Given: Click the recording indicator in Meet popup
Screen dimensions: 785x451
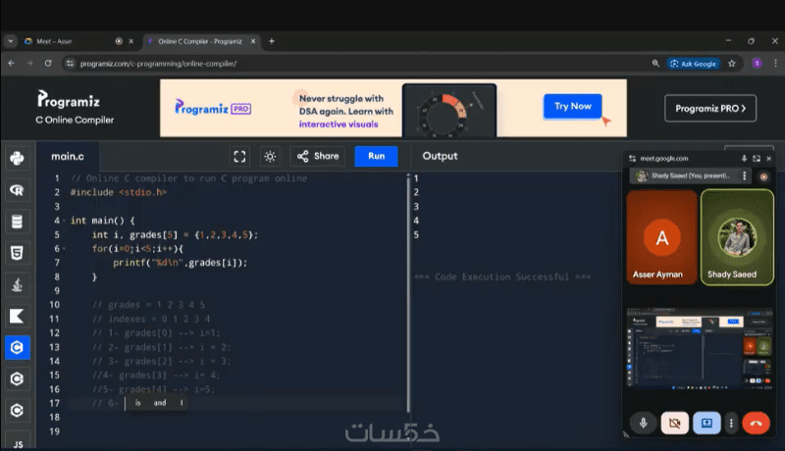Looking at the screenshot, I should 763,176.
